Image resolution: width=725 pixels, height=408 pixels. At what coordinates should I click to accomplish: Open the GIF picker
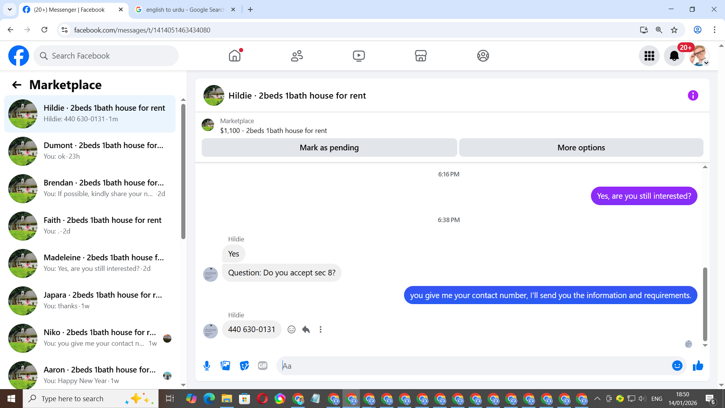263,366
